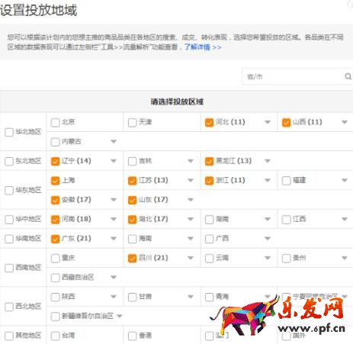The image size is (353, 344).
Task: Uncheck the 河北 (11) checkbox
Action: 209,122
